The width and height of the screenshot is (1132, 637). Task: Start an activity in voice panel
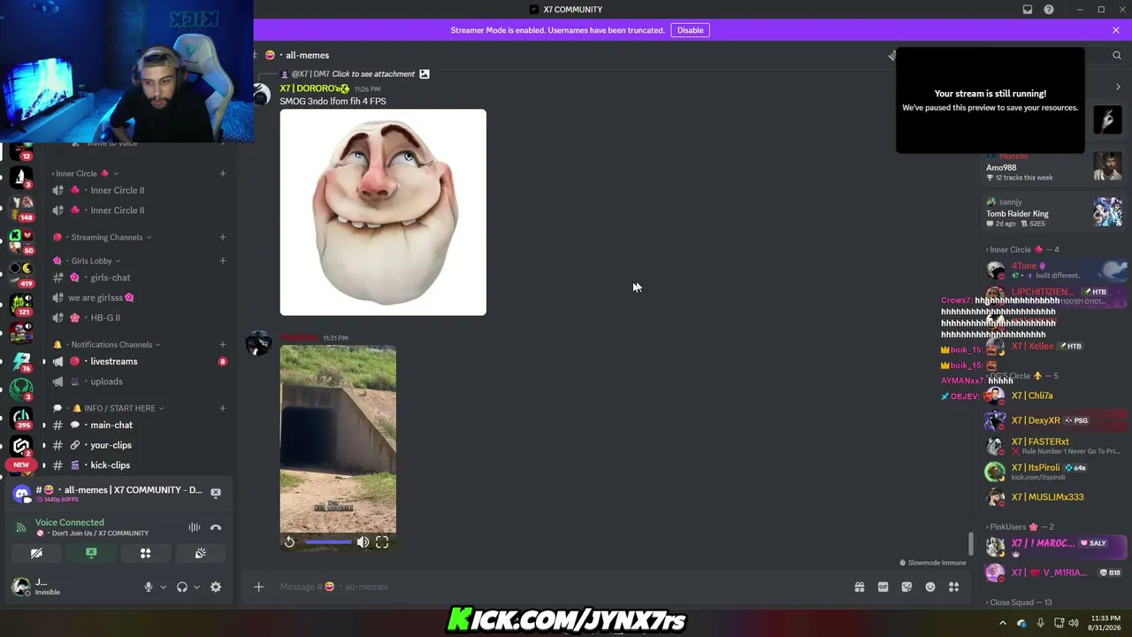(146, 553)
